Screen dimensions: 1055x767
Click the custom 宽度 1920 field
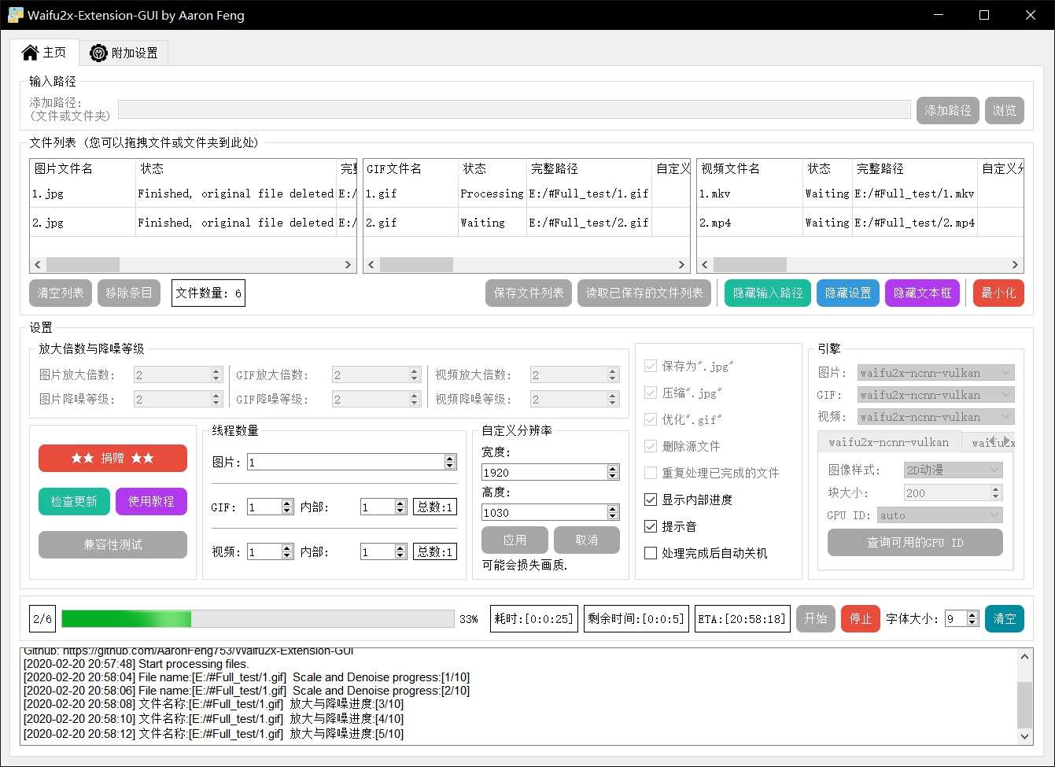point(551,472)
